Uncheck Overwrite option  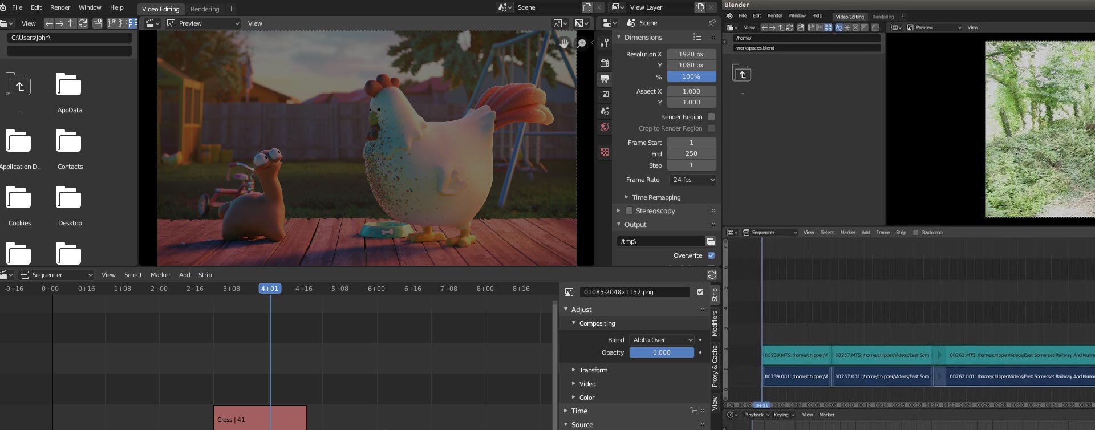[711, 255]
